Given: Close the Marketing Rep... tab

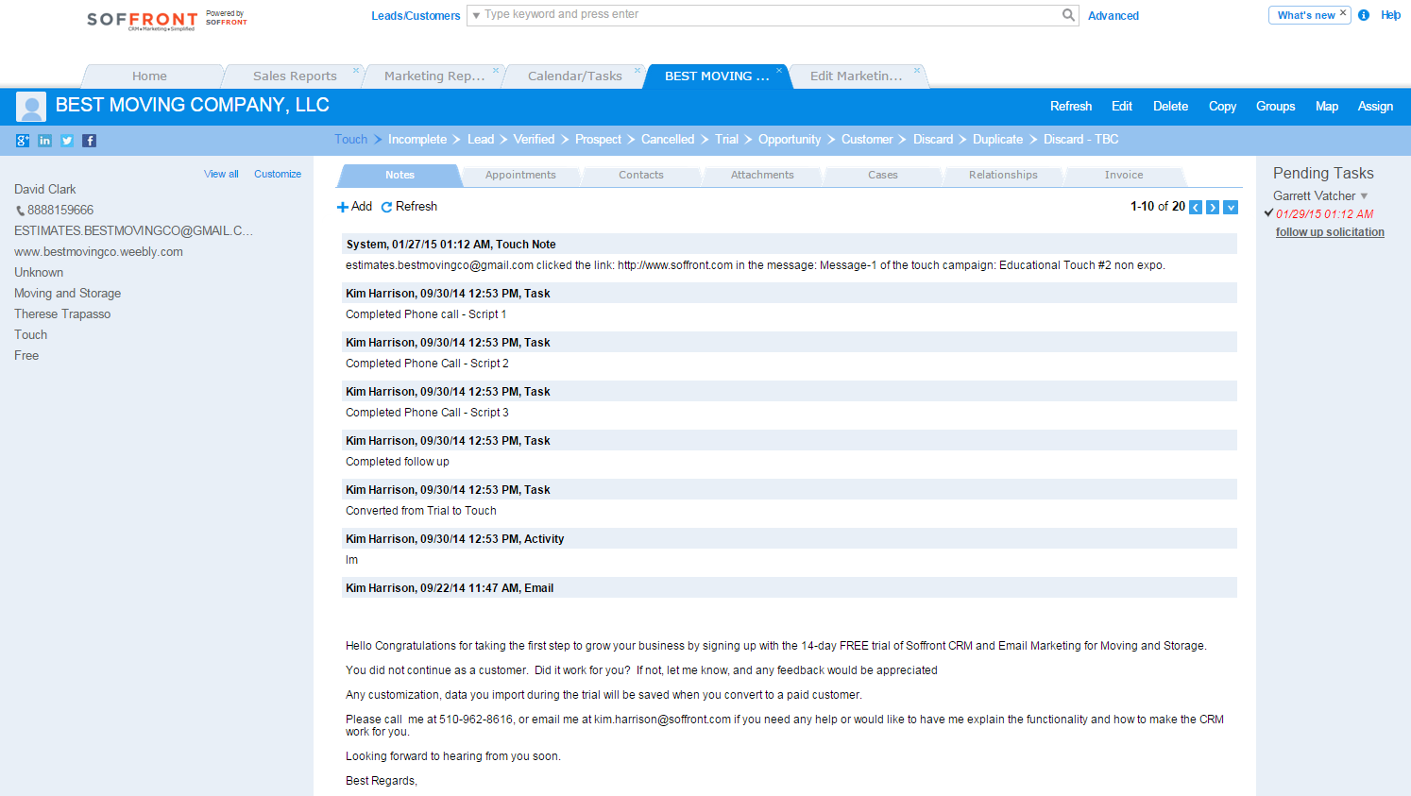Looking at the screenshot, I should click(496, 70).
